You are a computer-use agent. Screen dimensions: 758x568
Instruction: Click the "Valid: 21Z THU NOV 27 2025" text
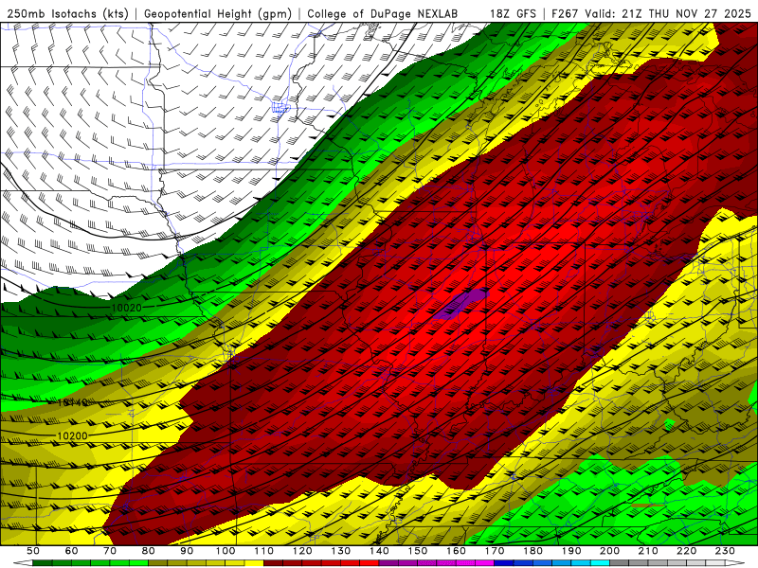[x=669, y=13]
